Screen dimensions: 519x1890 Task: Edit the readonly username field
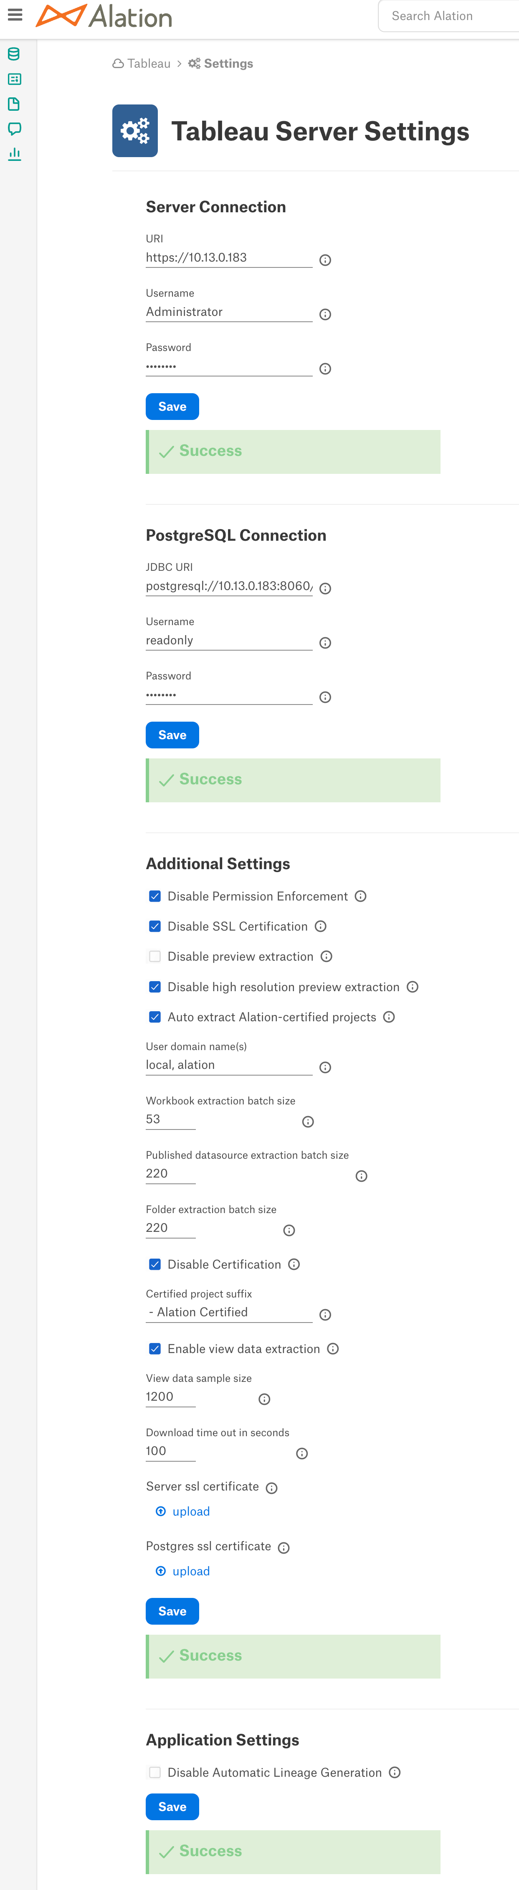click(x=229, y=640)
